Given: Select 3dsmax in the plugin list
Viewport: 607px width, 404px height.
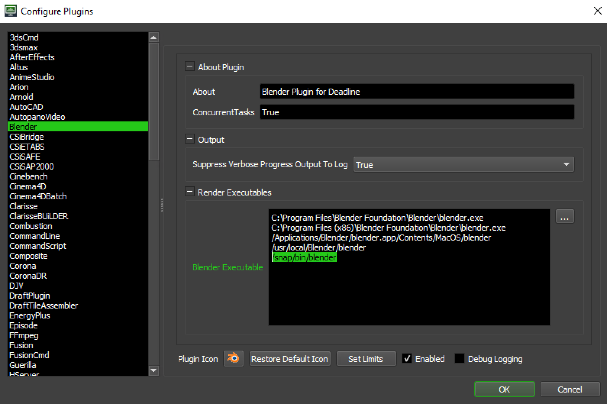Looking at the screenshot, I should coord(78,47).
